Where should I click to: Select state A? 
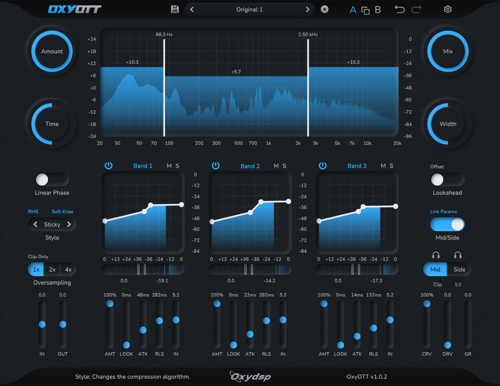click(x=353, y=10)
